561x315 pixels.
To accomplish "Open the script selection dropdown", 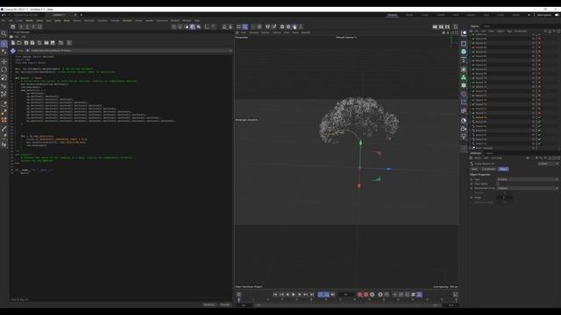I will (129, 51).
